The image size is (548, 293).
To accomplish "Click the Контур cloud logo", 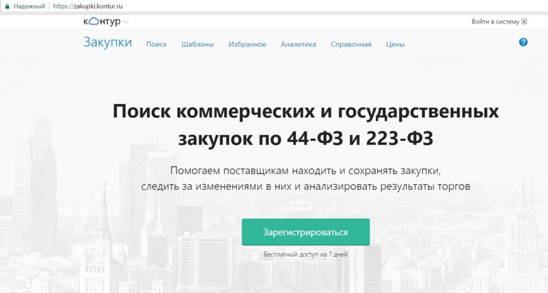I will coord(102,21).
